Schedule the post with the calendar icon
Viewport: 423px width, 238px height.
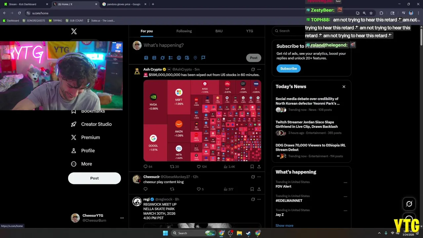(x=187, y=58)
